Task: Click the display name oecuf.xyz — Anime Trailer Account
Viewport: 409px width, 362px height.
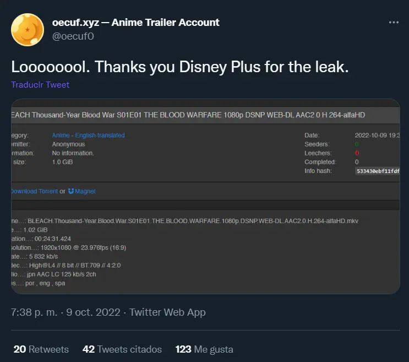Action: pos(135,23)
